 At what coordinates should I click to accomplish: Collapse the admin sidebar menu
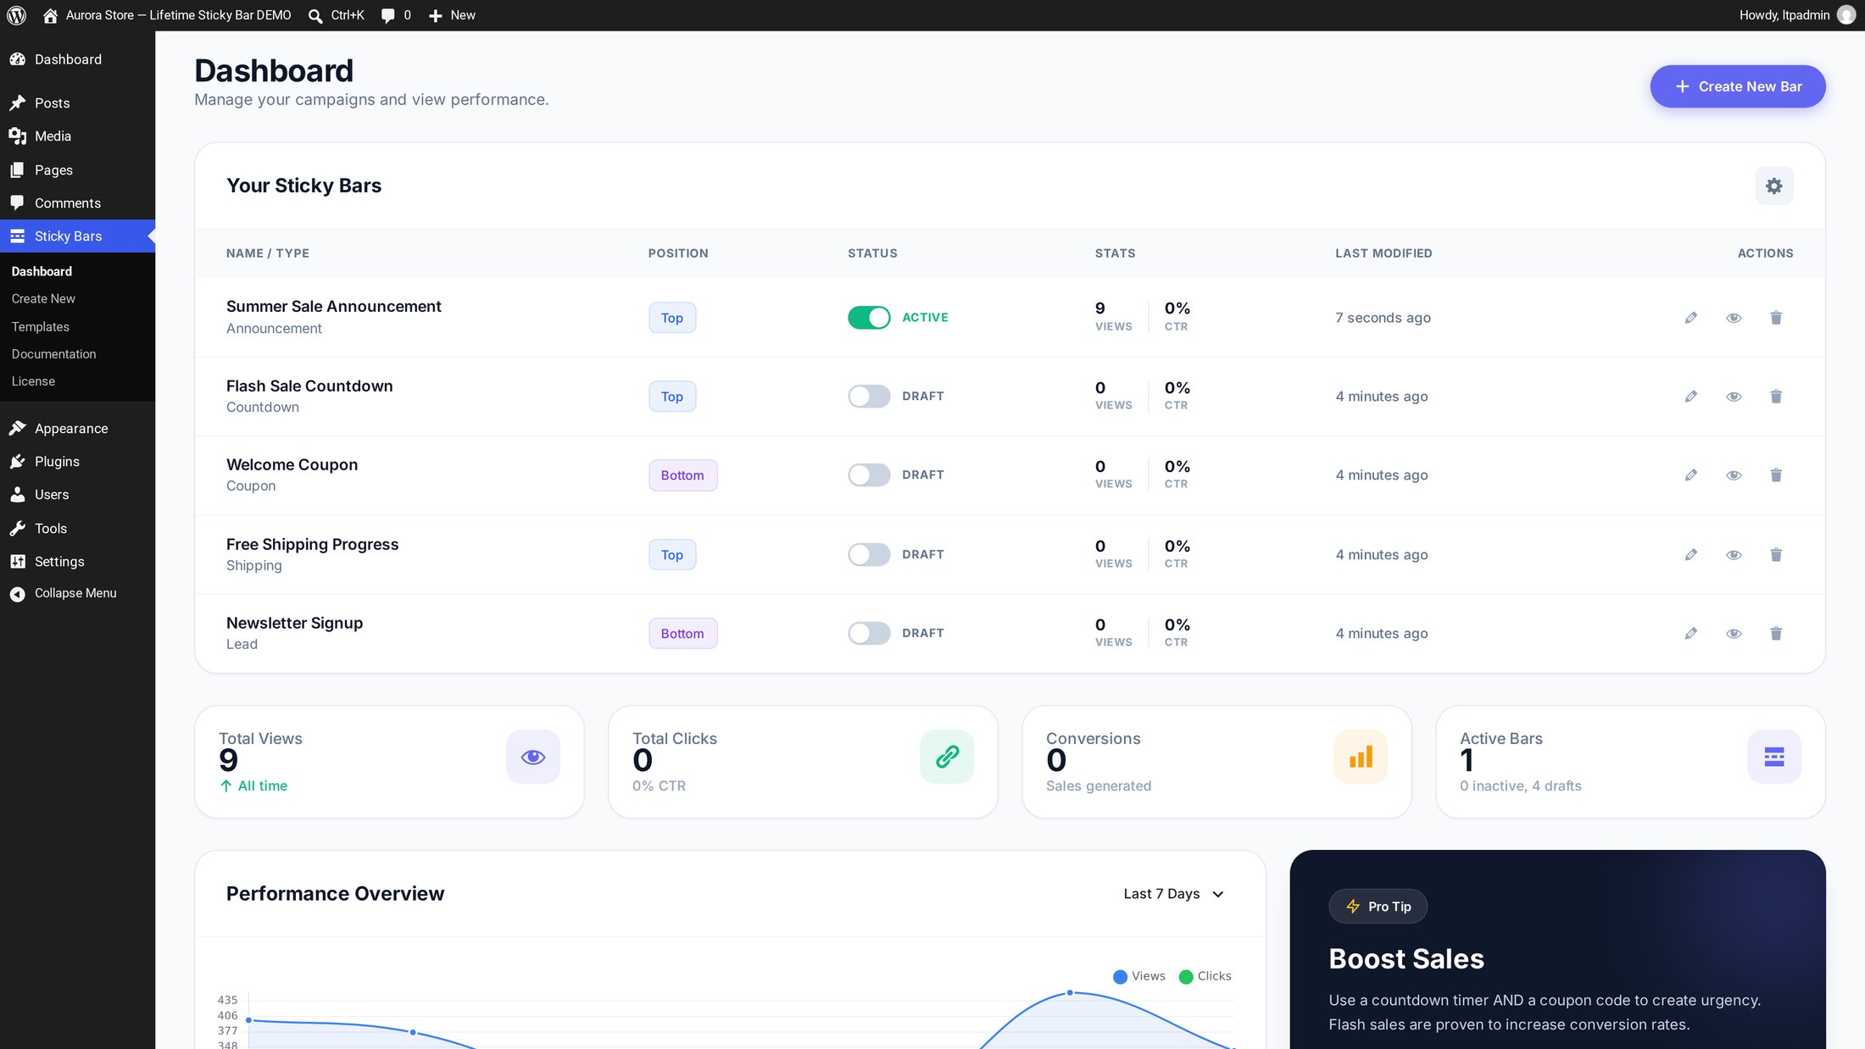64,593
